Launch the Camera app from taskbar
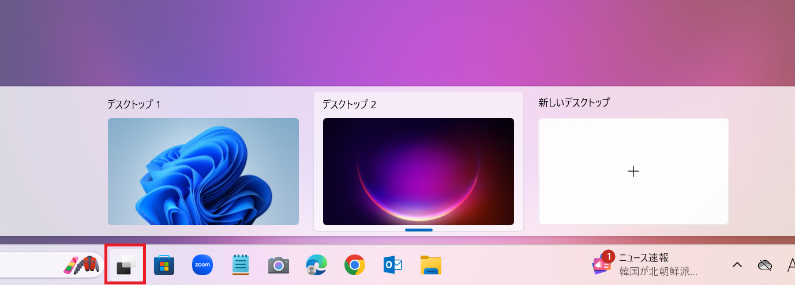This screenshot has height=285, width=795. pyautogui.click(x=279, y=265)
